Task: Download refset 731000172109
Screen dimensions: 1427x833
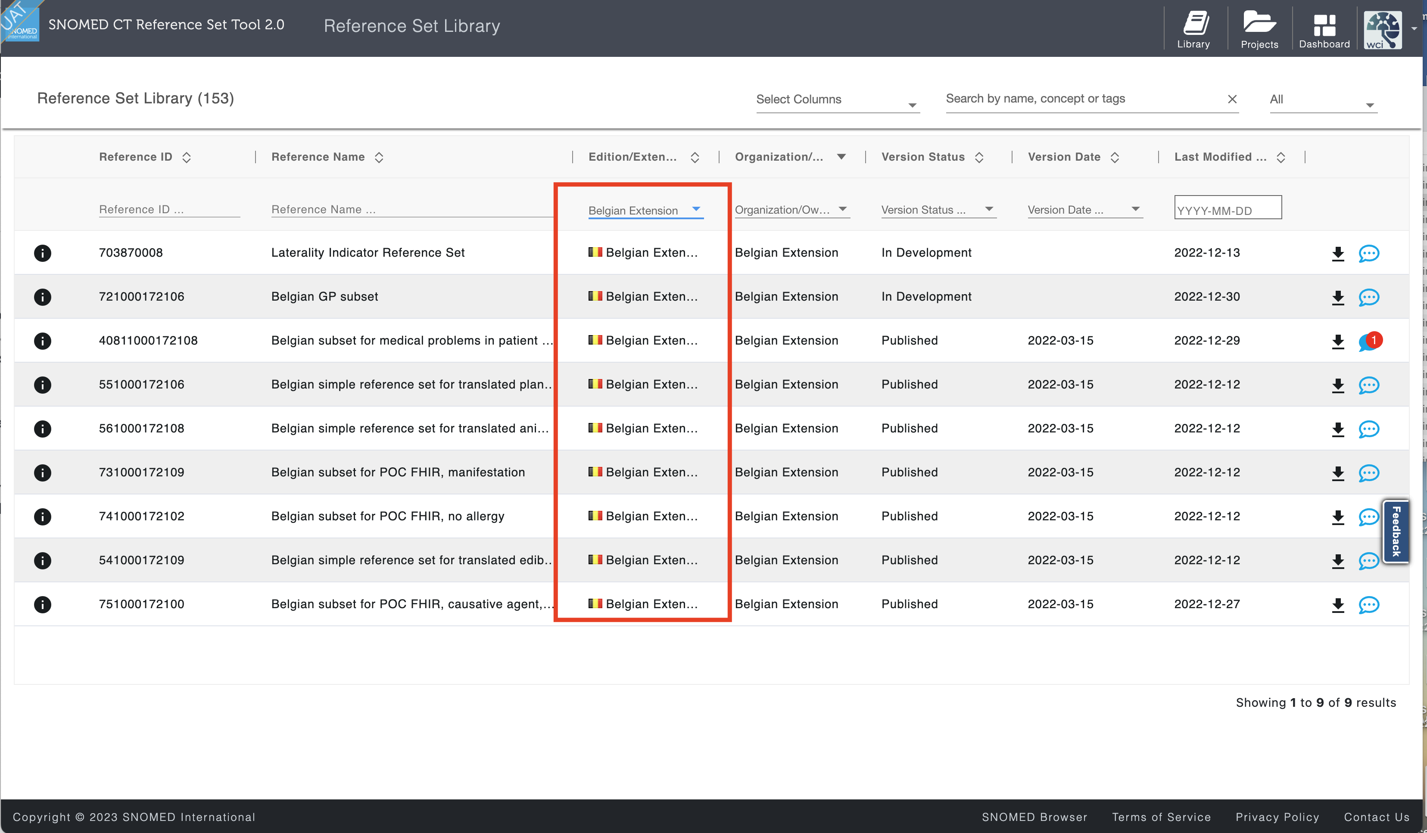Action: 1337,473
